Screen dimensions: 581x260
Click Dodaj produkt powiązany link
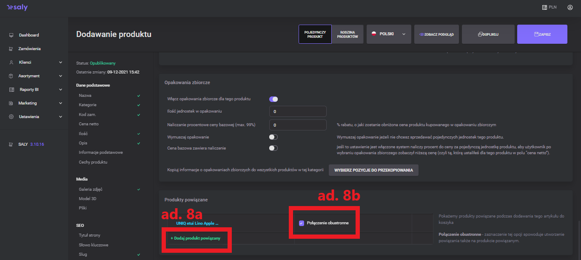pos(196,238)
